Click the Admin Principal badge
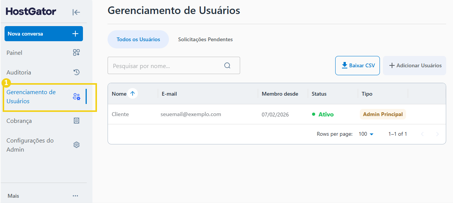The image size is (453, 203). tap(383, 114)
